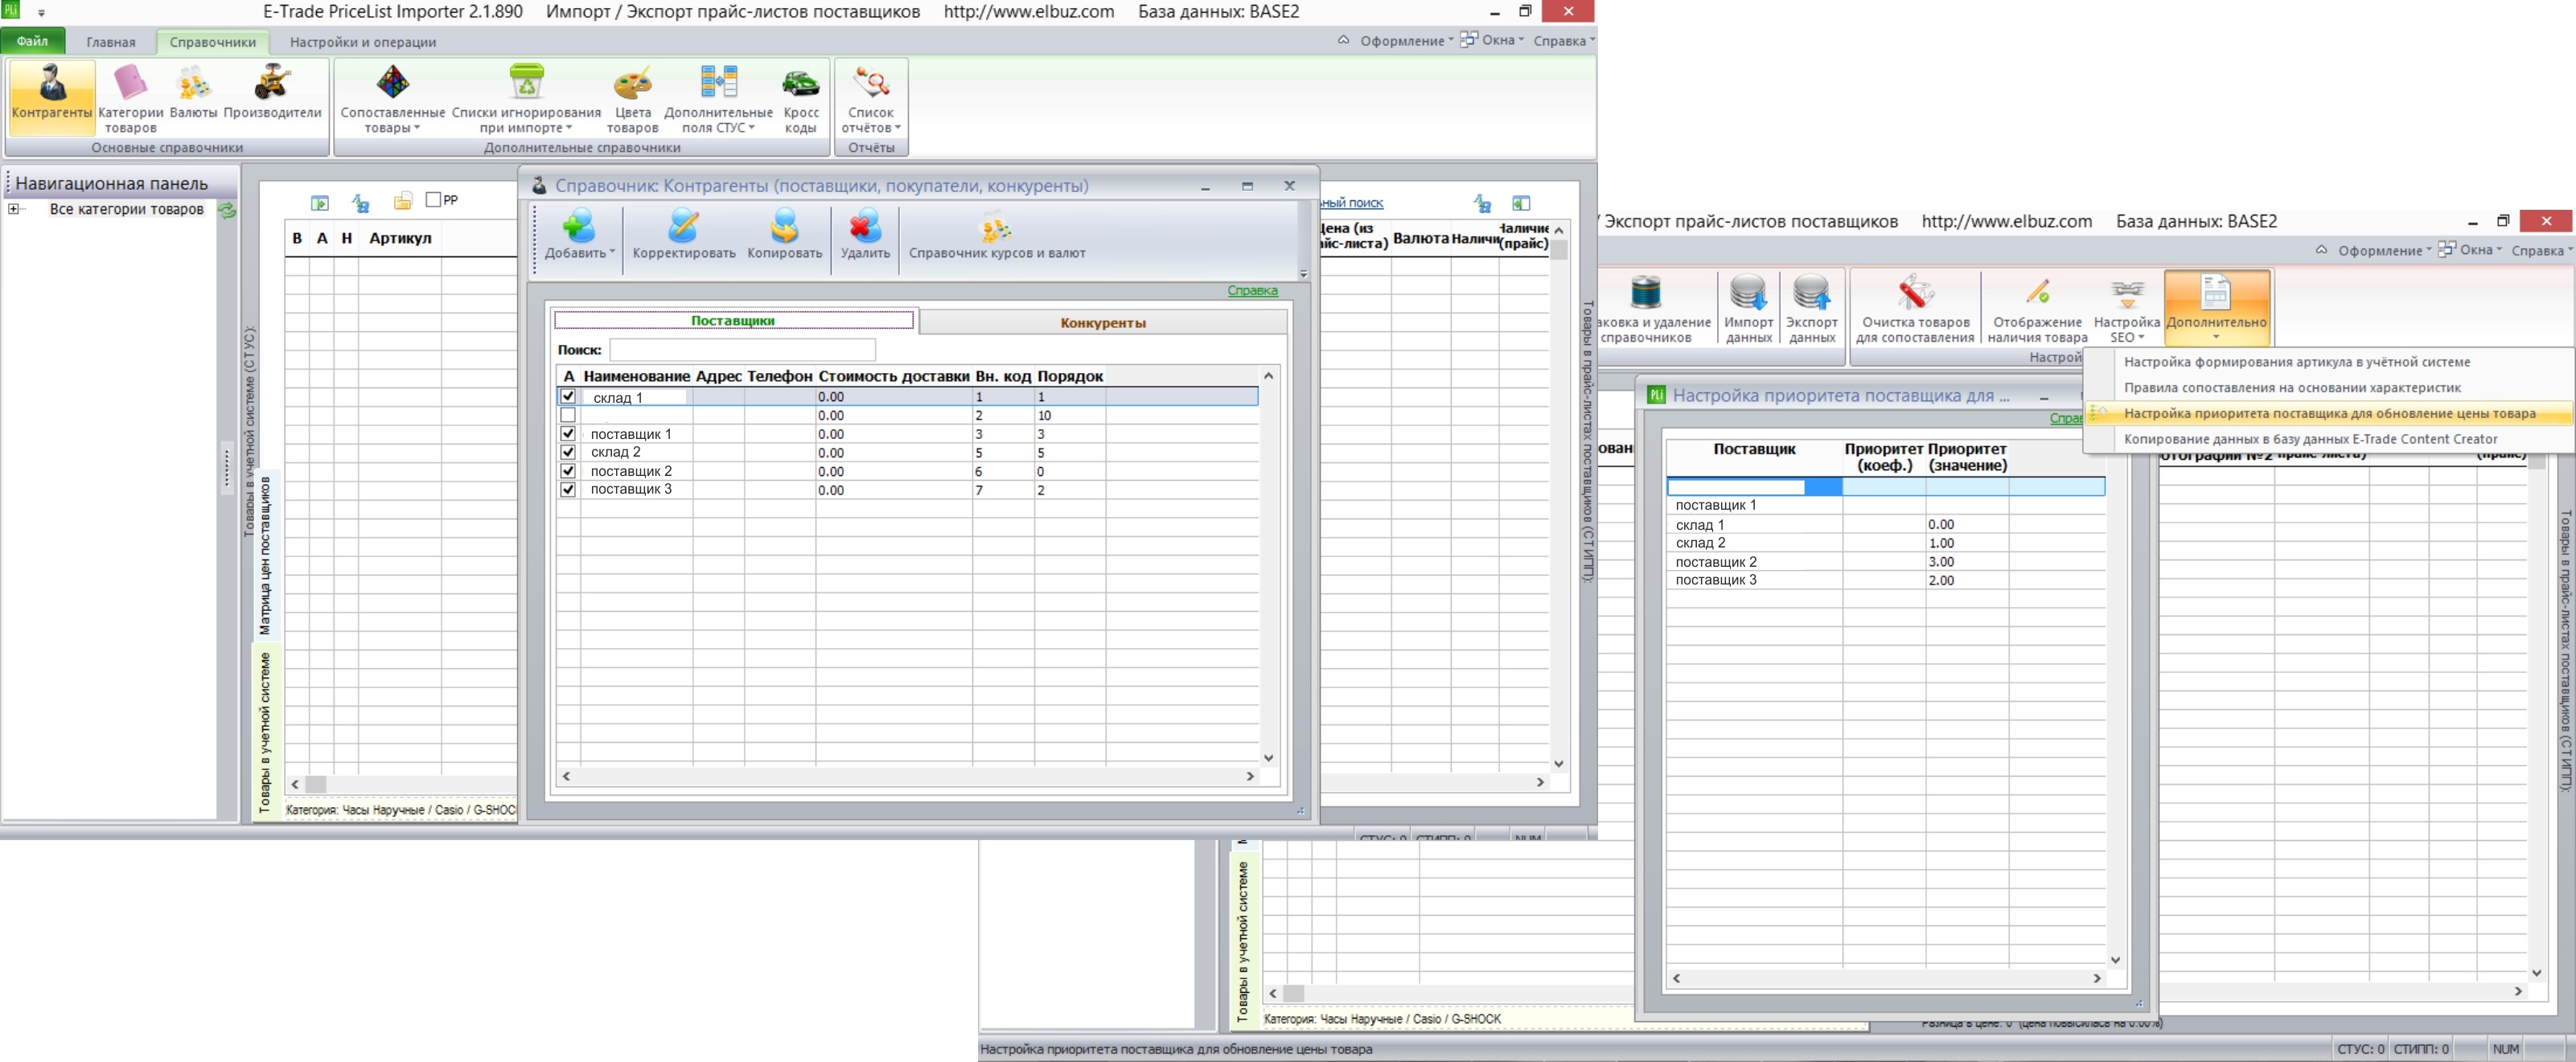Toggle the PP checkbox
The image size is (2576, 1062).
click(x=434, y=200)
